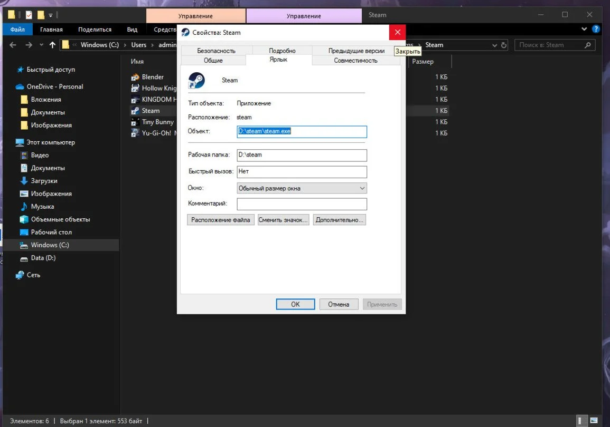Viewport: 610px width, 427px height.
Task: Expand the ribbon chevron
Action: coord(584,29)
